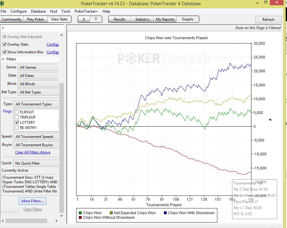Open the tournament Type dropdown
This screenshot has width=287, height=228.
click(36, 104)
